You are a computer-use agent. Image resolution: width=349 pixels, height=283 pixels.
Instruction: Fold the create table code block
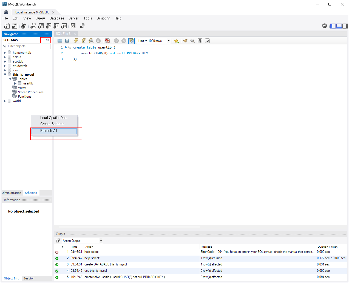(70, 47)
